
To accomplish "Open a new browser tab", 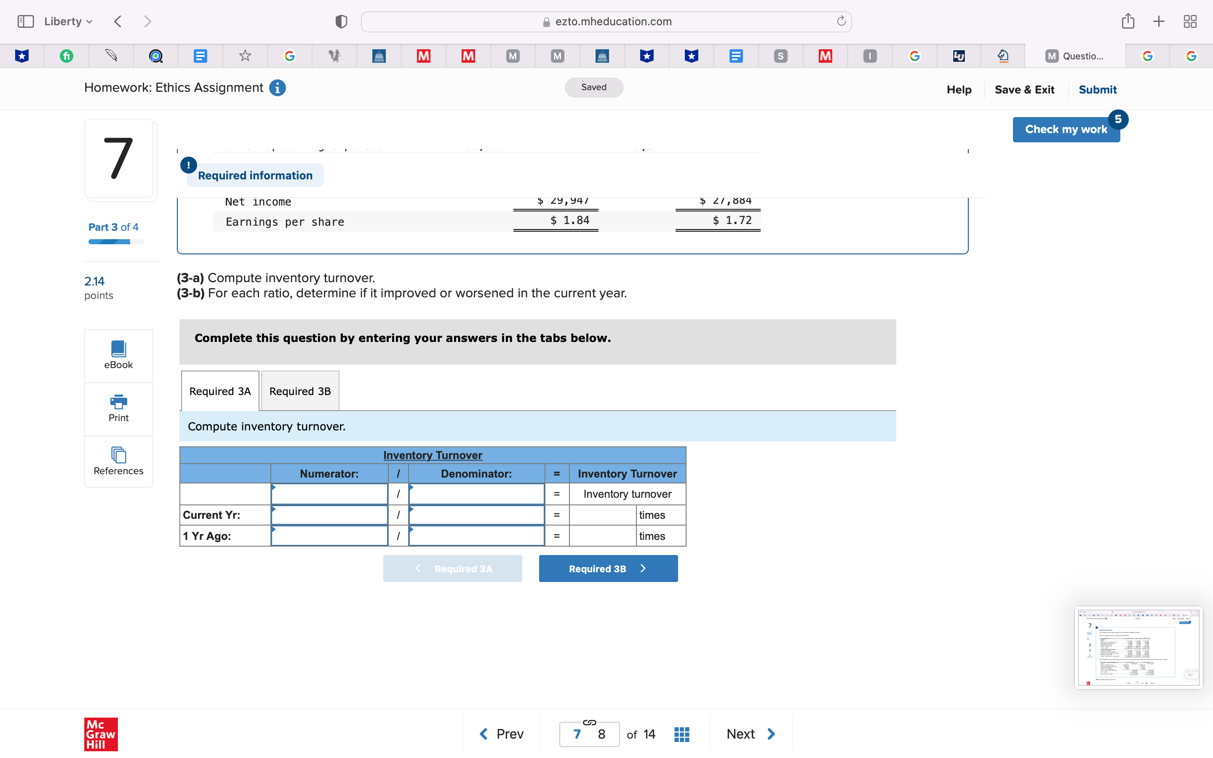I will coord(1159,21).
